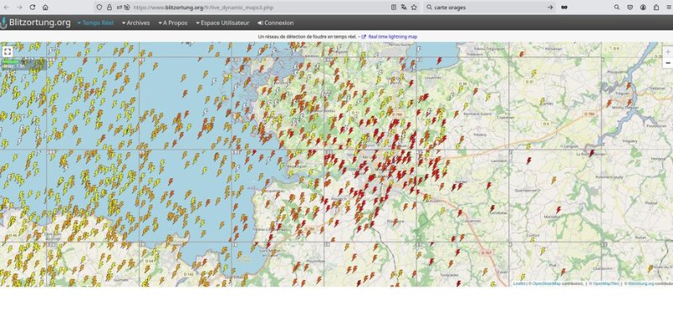Zoom in the map with plus button
Viewport: 673px width, 316px height.
tap(668, 52)
